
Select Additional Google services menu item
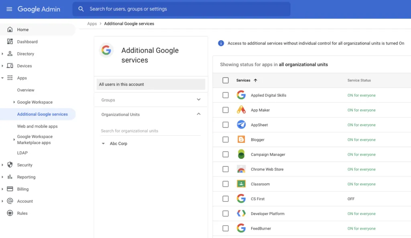(x=38, y=114)
